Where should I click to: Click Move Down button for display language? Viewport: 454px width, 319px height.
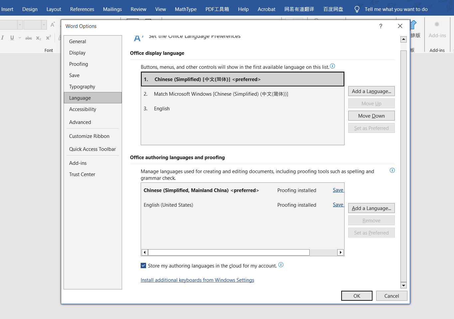372,116
